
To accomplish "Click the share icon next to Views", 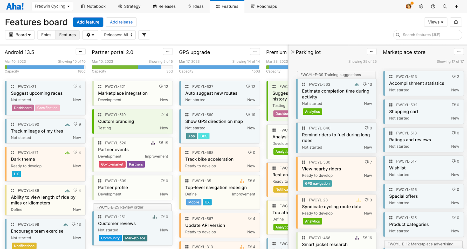I will coord(456,22).
